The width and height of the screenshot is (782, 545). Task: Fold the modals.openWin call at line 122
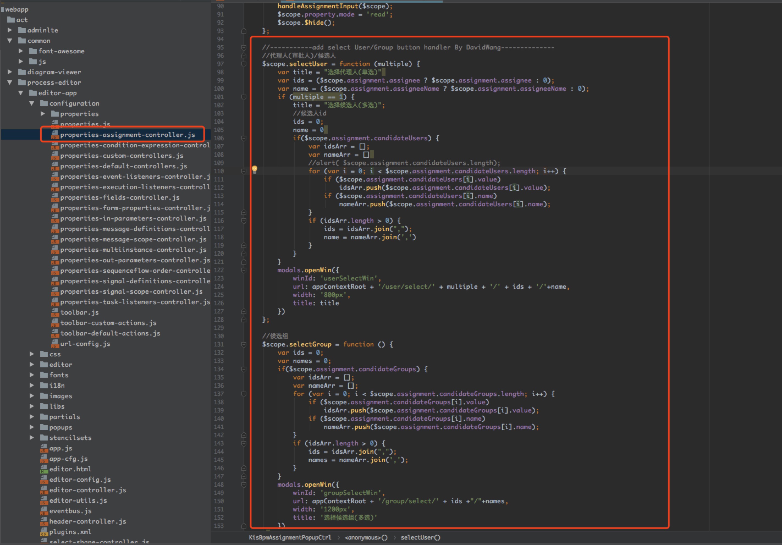244,270
